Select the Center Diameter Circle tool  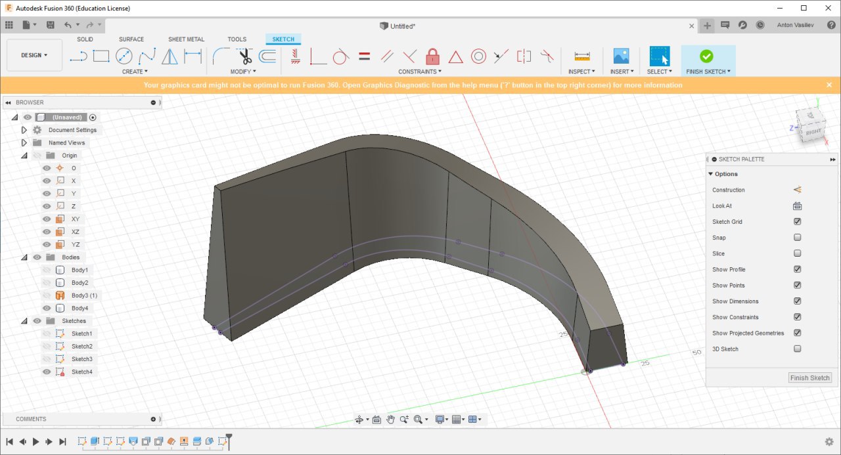124,56
